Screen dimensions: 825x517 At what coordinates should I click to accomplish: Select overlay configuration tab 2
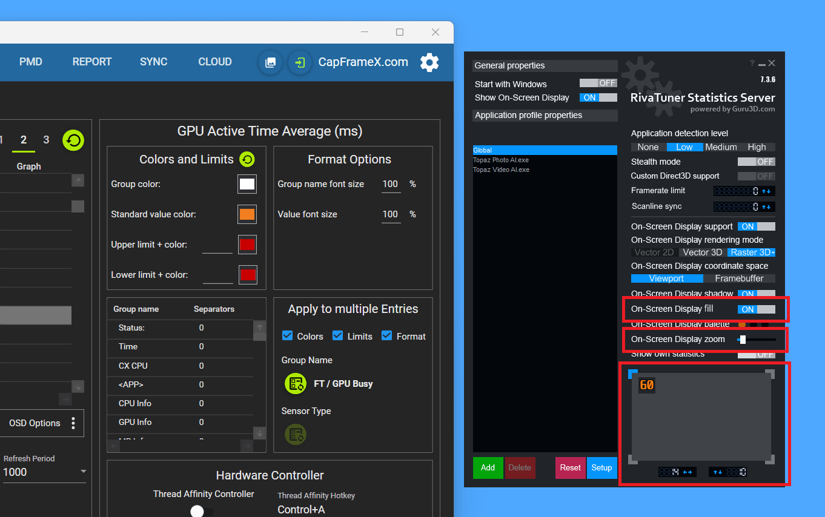pyautogui.click(x=24, y=140)
